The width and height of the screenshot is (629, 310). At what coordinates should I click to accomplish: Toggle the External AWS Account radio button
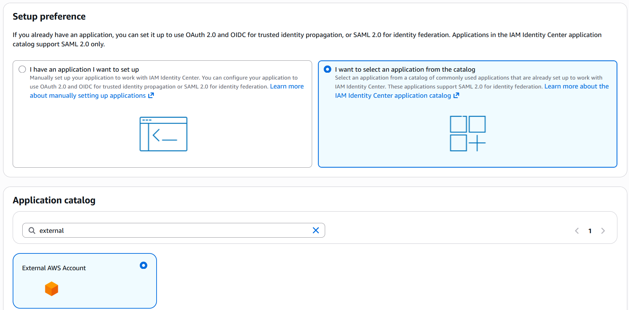click(x=144, y=265)
